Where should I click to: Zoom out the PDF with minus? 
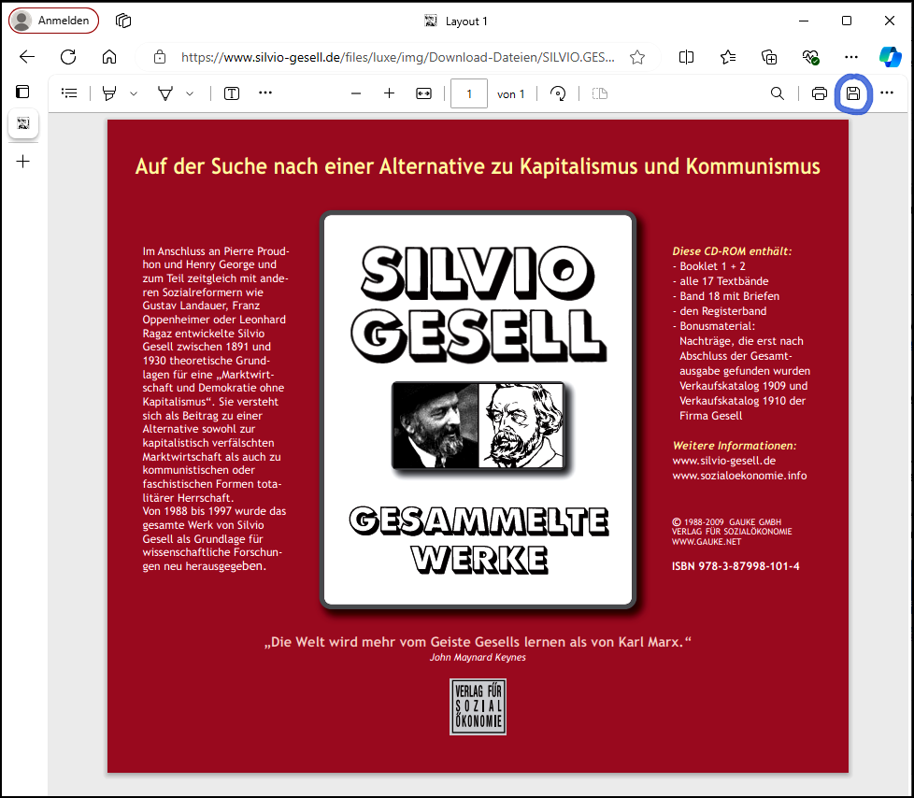(x=355, y=93)
